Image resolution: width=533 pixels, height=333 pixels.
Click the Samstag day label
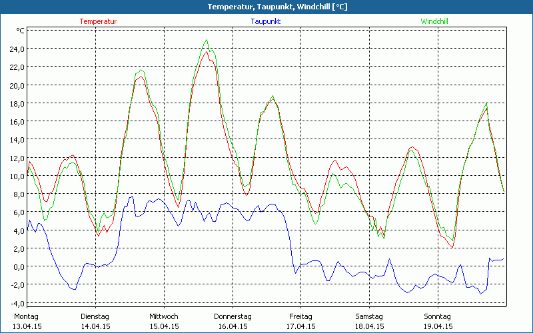click(x=369, y=317)
